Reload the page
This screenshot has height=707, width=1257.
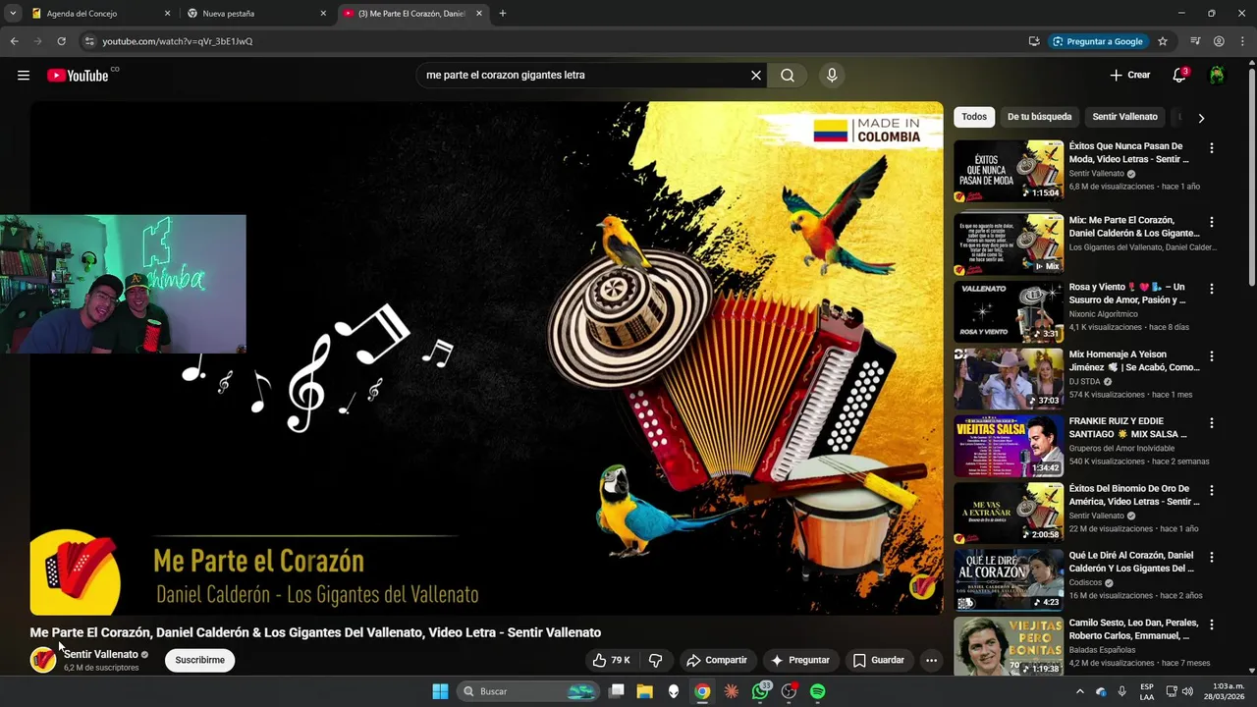pyautogui.click(x=61, y=41)
